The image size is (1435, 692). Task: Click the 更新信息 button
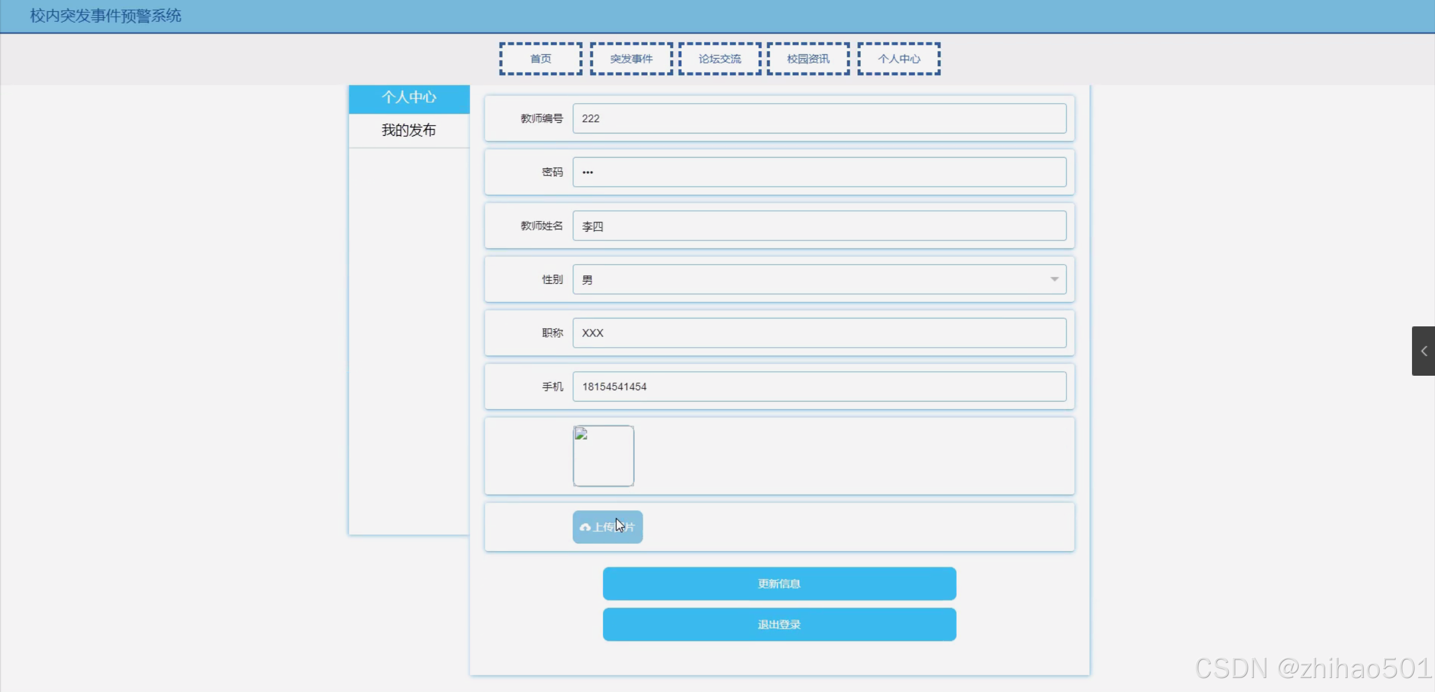pyautogui.click(x=779, y=583)
